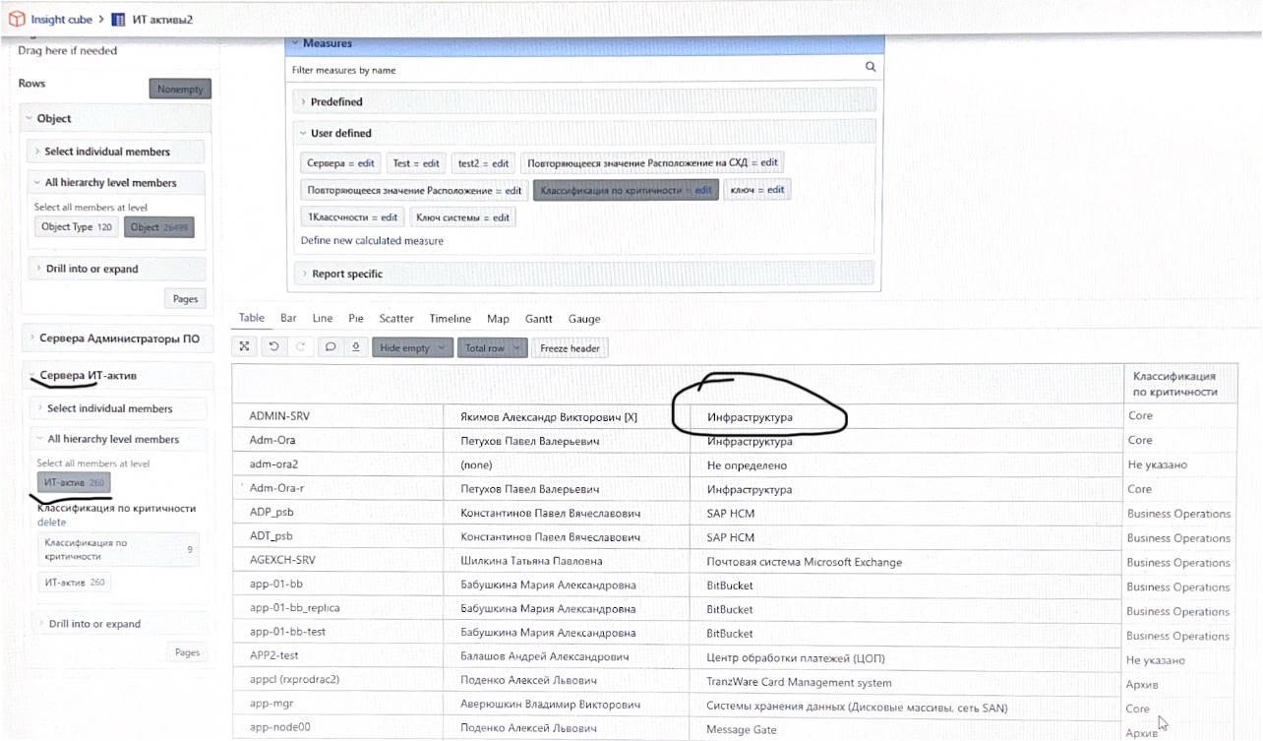Switch to the Line chart tab
Screen dimensions: 1263x741
click(x=323, y=319)
